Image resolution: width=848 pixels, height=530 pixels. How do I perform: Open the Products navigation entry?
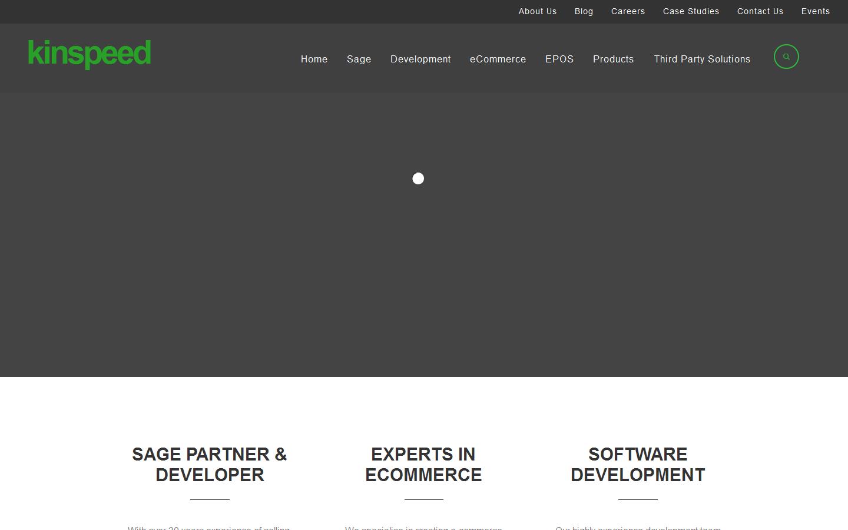coord(613,59)
